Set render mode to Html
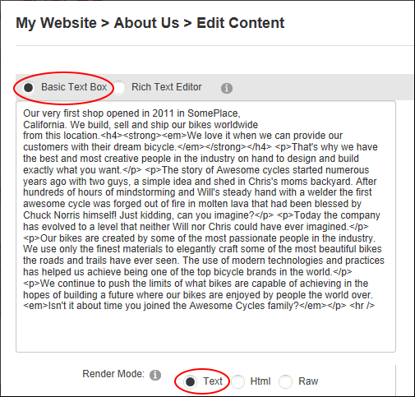 pos(237,381)
